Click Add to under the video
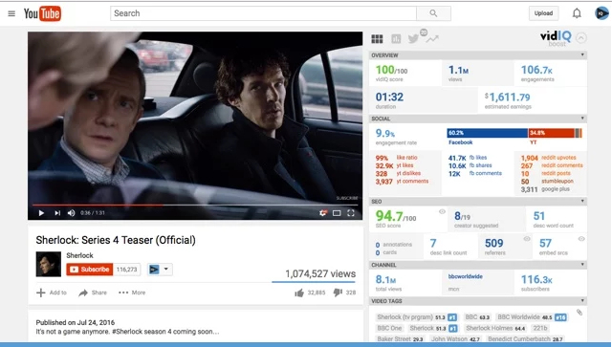This screenshot has height=347, width=612. tap(52, 293)
